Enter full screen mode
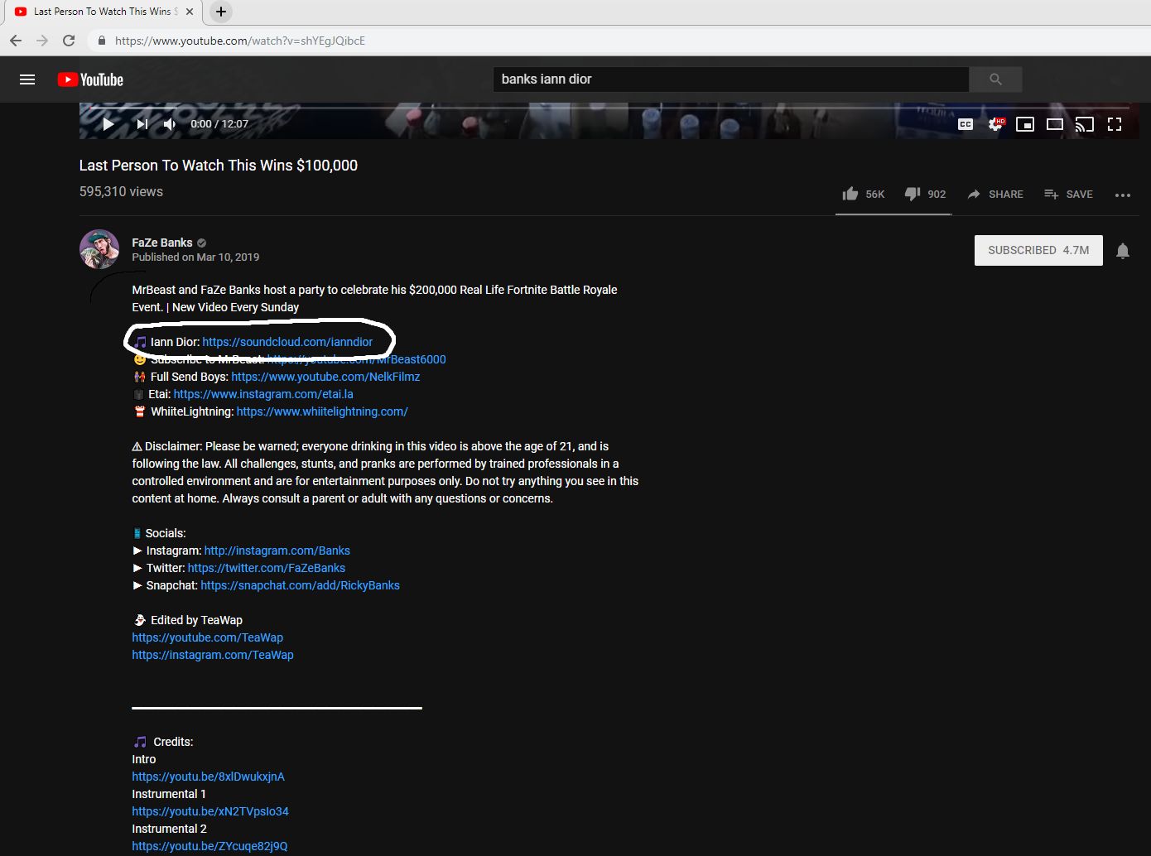Viewport: 1151px width, 856px height. coord(1115,124)
